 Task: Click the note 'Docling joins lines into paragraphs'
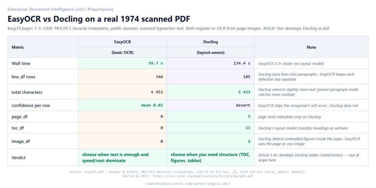(x=306, y=77)
